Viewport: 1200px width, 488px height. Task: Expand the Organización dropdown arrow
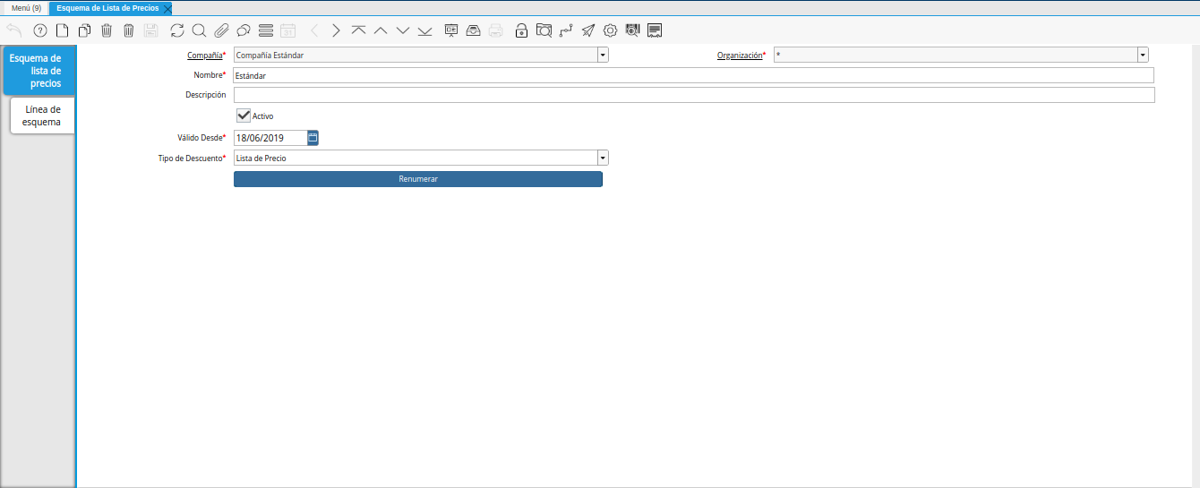pyautogui.click(x=1143, y=55)
